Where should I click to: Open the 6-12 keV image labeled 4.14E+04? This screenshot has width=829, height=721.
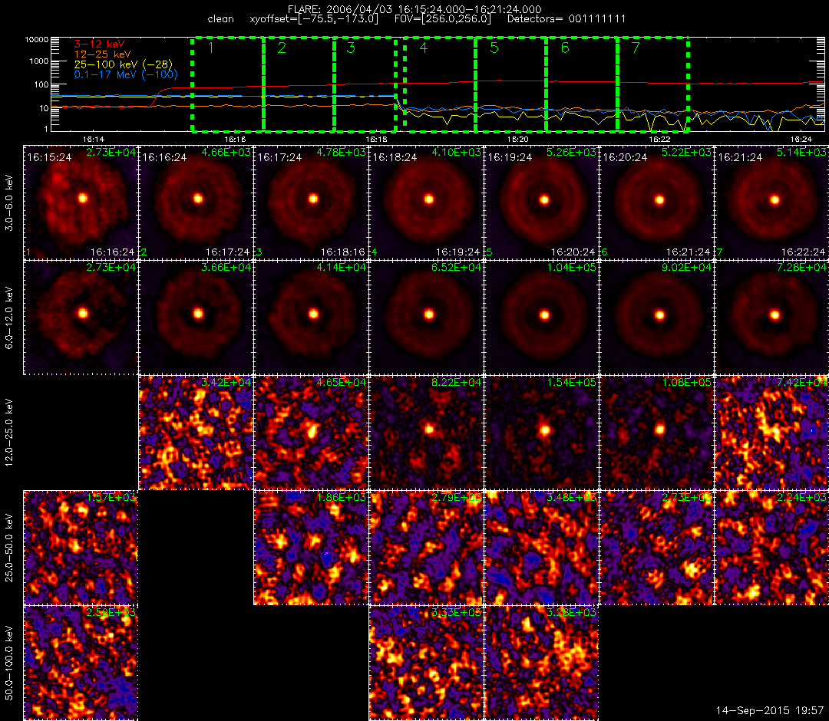tap(311, 318)
